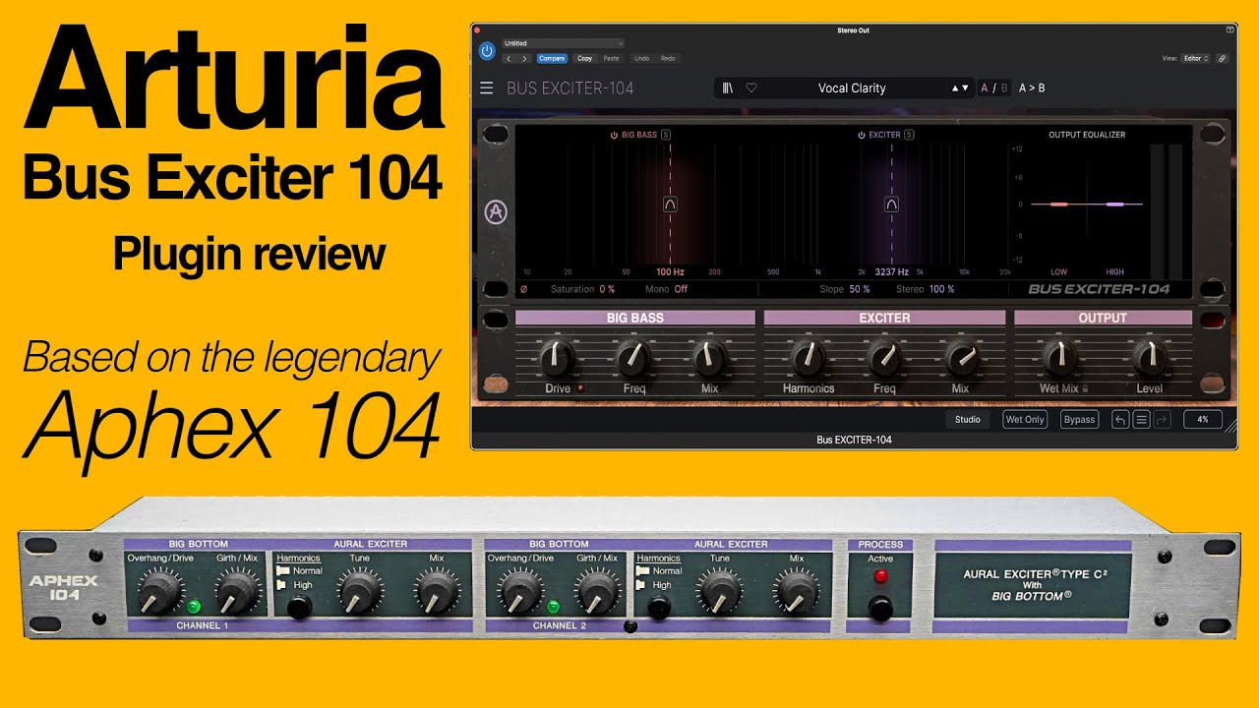Viewport: 1259px width, 708px height.
Task: Open the plugin history list icon
Action: 1141,420
